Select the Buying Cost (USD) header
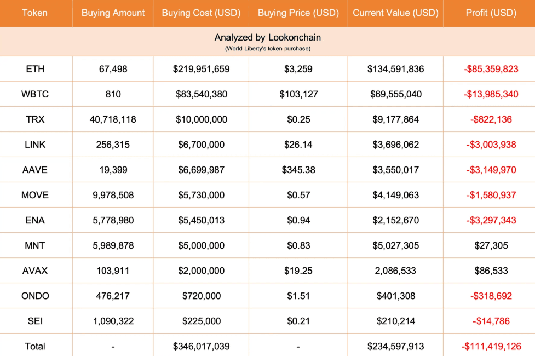The width and height of the screenshot is (535, 356). [x=202, y=13]
